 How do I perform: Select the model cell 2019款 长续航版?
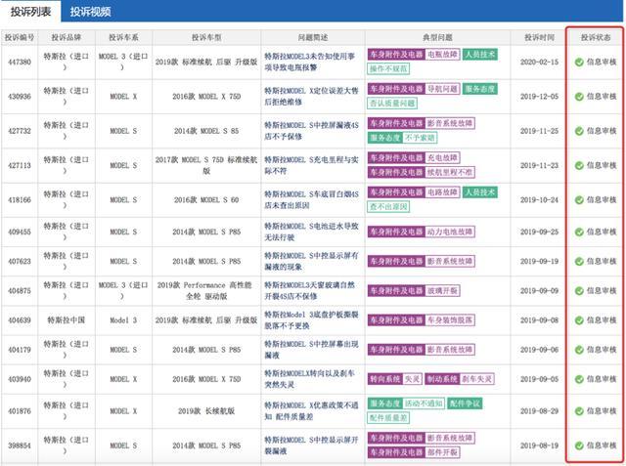click(206, 411)
